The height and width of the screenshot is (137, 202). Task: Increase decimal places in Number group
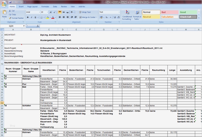(x=115, y=17)
